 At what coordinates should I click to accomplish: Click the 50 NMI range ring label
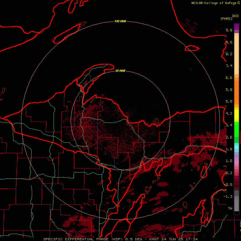click(x=120, y=71)
